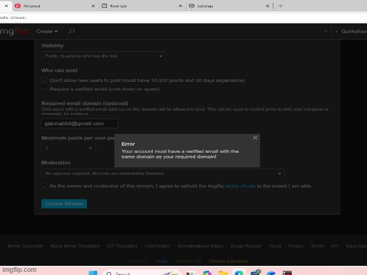Close the Settings tab
The width and height of the screenshot is (367, 275).
267,6
